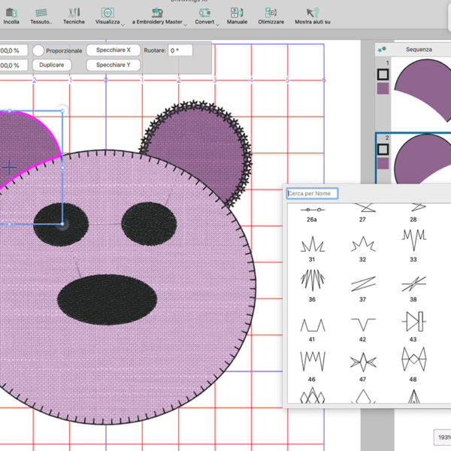Click the Visualizza eye icon
451x451 pixels.
point(107,13)
